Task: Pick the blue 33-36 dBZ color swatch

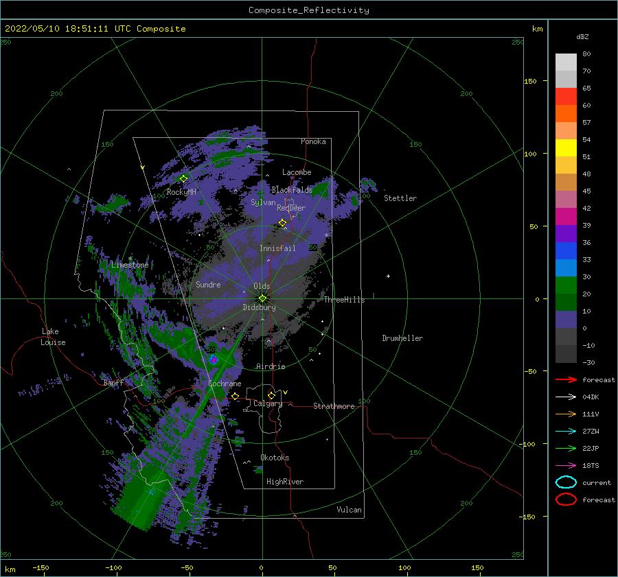Action: coord(566,251)
